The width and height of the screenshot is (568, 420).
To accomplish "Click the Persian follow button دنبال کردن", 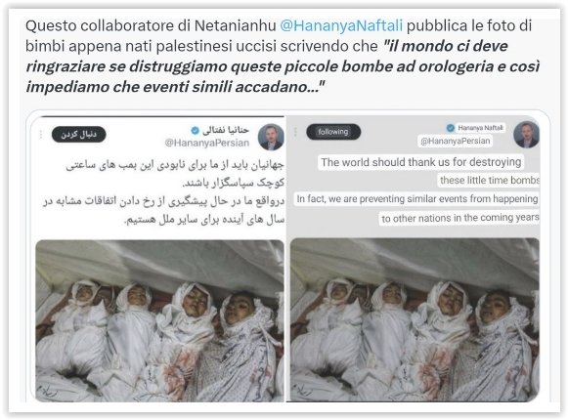I will click(x=78, y=135).
